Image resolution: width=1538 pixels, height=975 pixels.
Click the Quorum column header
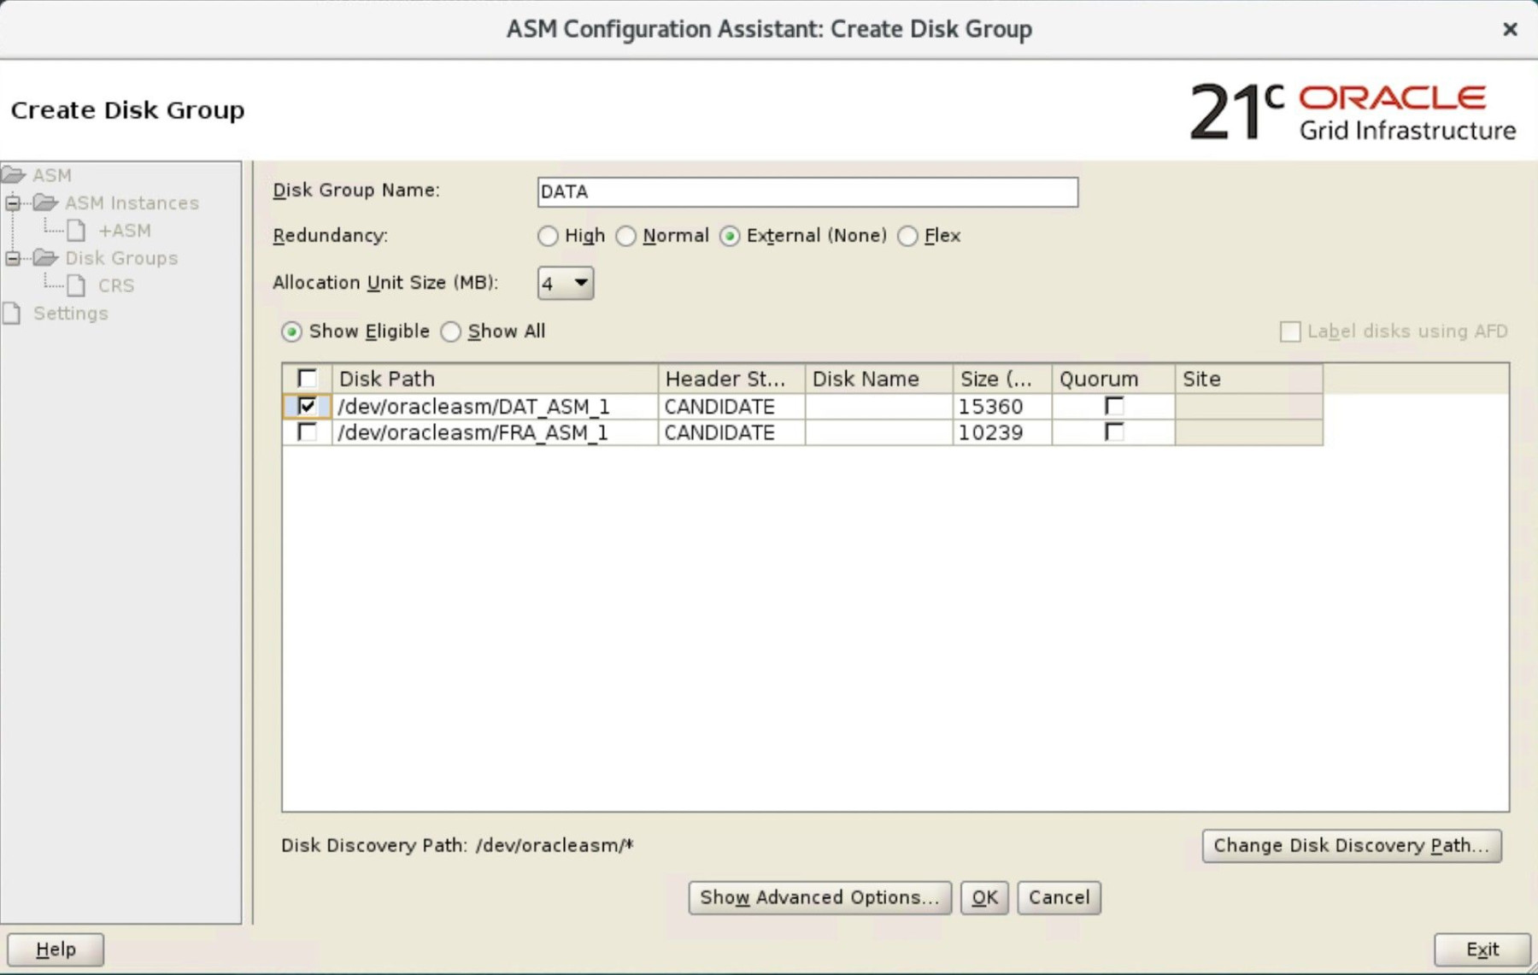tap(1113, 379)
